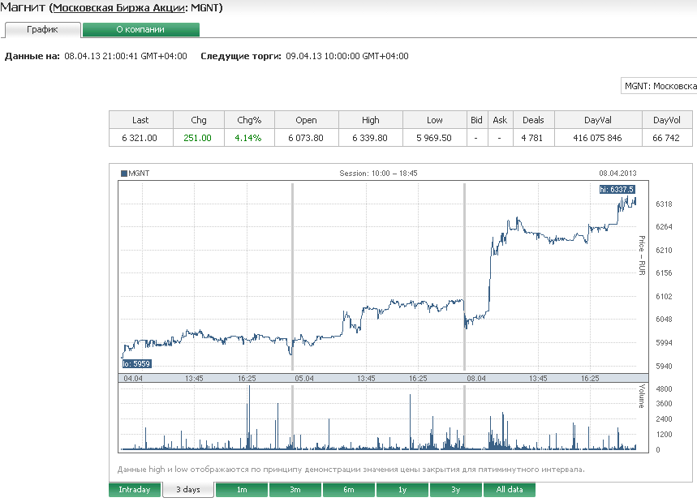This screenshot has height=502, width=697.
Task: Click the MGNT legend color square
Action: (123, 173)
